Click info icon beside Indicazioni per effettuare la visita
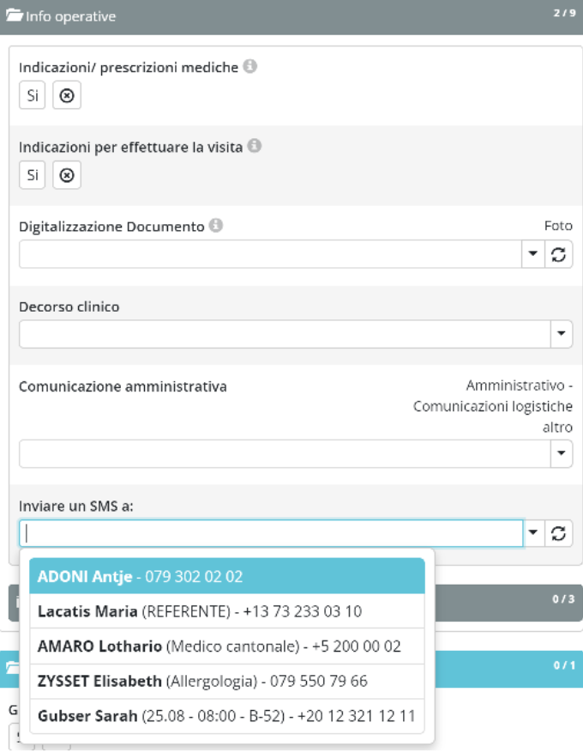The image size is (583, 753). [x=255, y=147]
